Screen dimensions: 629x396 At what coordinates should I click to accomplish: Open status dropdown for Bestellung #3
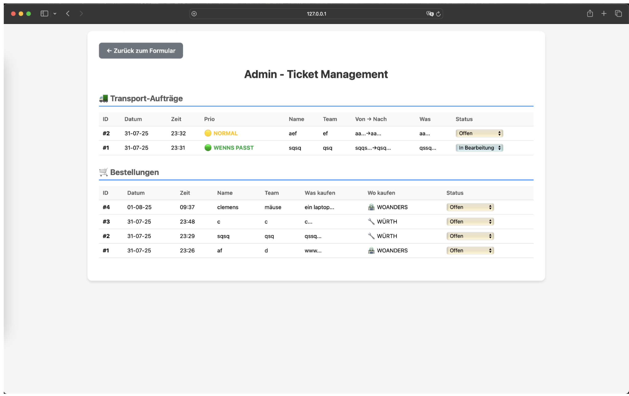pyautogui.click(x=470, y=222)
